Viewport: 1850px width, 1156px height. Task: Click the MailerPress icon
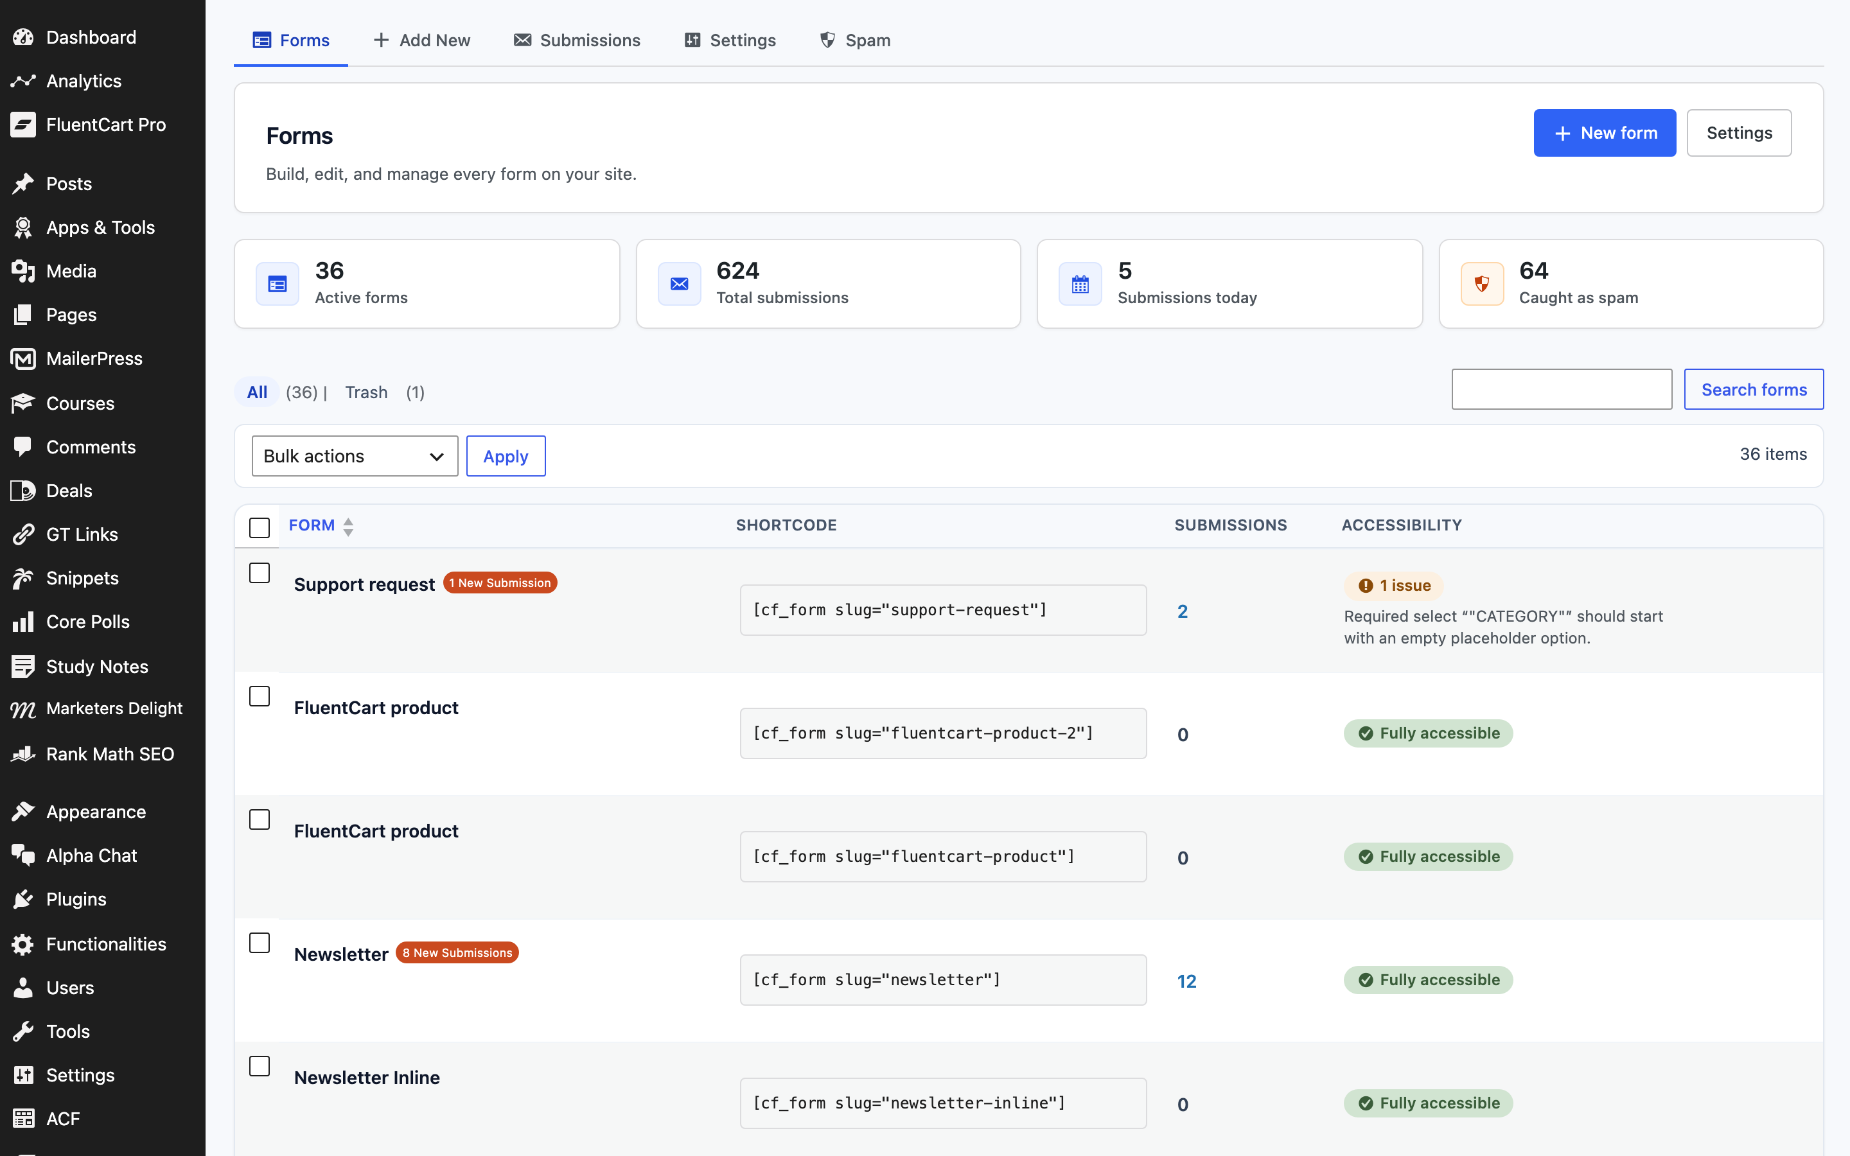click(23, 358)
